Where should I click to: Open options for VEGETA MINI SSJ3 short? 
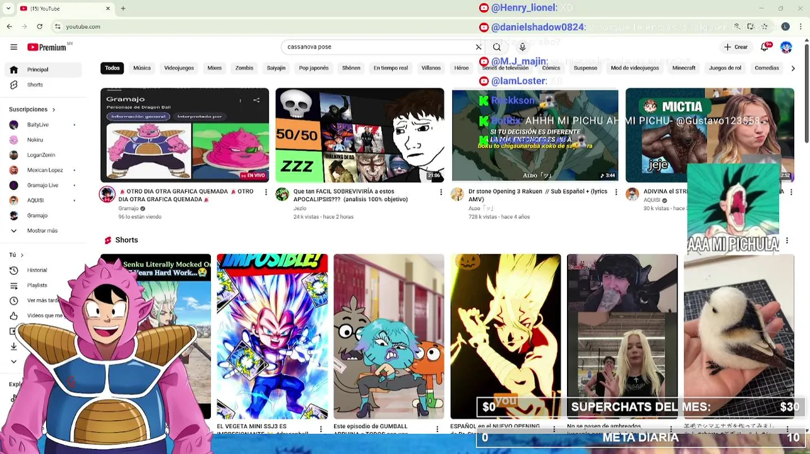[x=321, y=429]
